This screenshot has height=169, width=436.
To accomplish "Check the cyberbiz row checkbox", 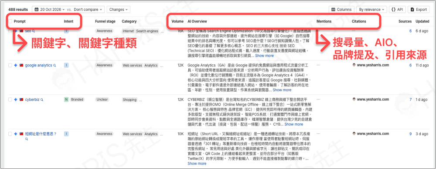I will point(10,99).
